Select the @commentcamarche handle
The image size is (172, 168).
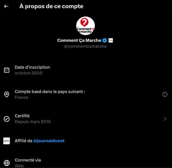[85, 46]
